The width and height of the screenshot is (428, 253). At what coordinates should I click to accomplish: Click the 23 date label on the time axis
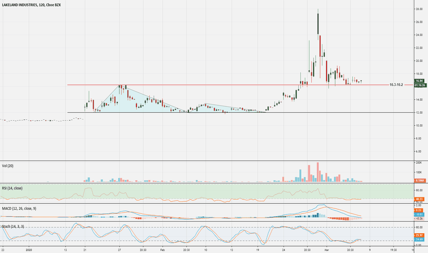[x=3, y=250]
